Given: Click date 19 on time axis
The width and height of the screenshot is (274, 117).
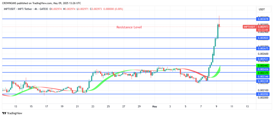Looking at the screenshot, I should [62, 107].
